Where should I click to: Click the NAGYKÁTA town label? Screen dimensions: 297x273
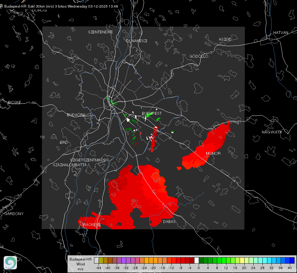[x=272, y=132]
